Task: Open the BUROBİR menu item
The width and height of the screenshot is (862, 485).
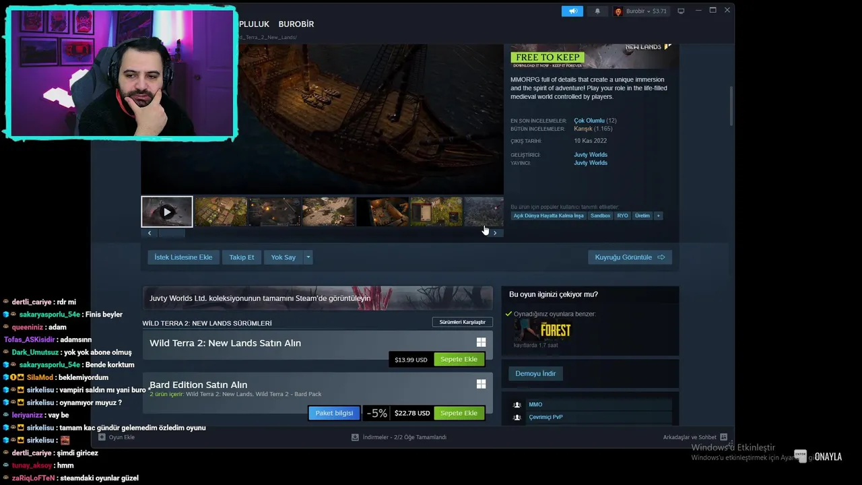Action: point(296,24)
